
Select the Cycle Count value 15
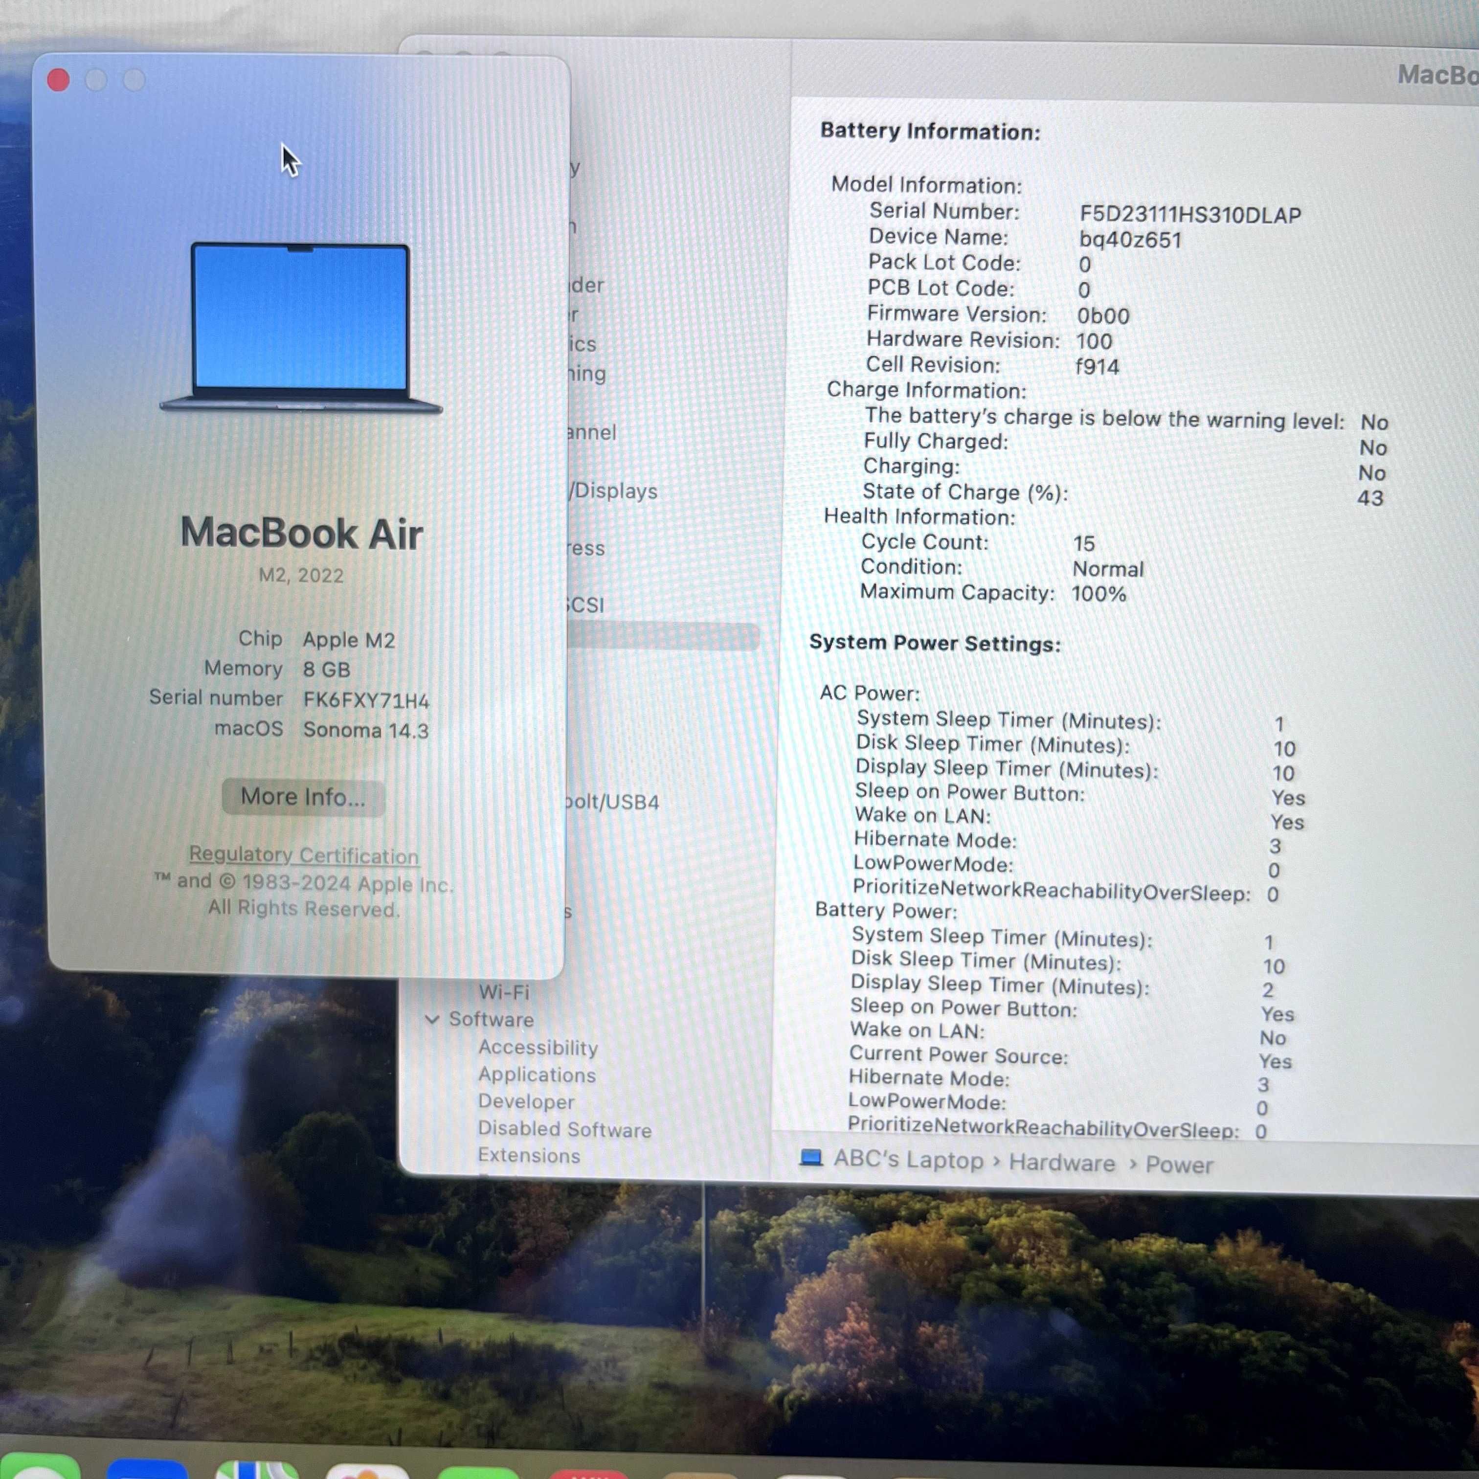coord(1084,543)
